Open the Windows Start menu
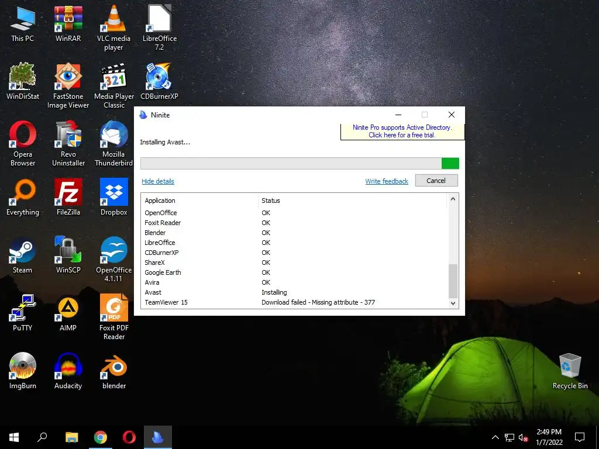Image resolution: width=599 pixels, height=449 pixels. (14, 437)
